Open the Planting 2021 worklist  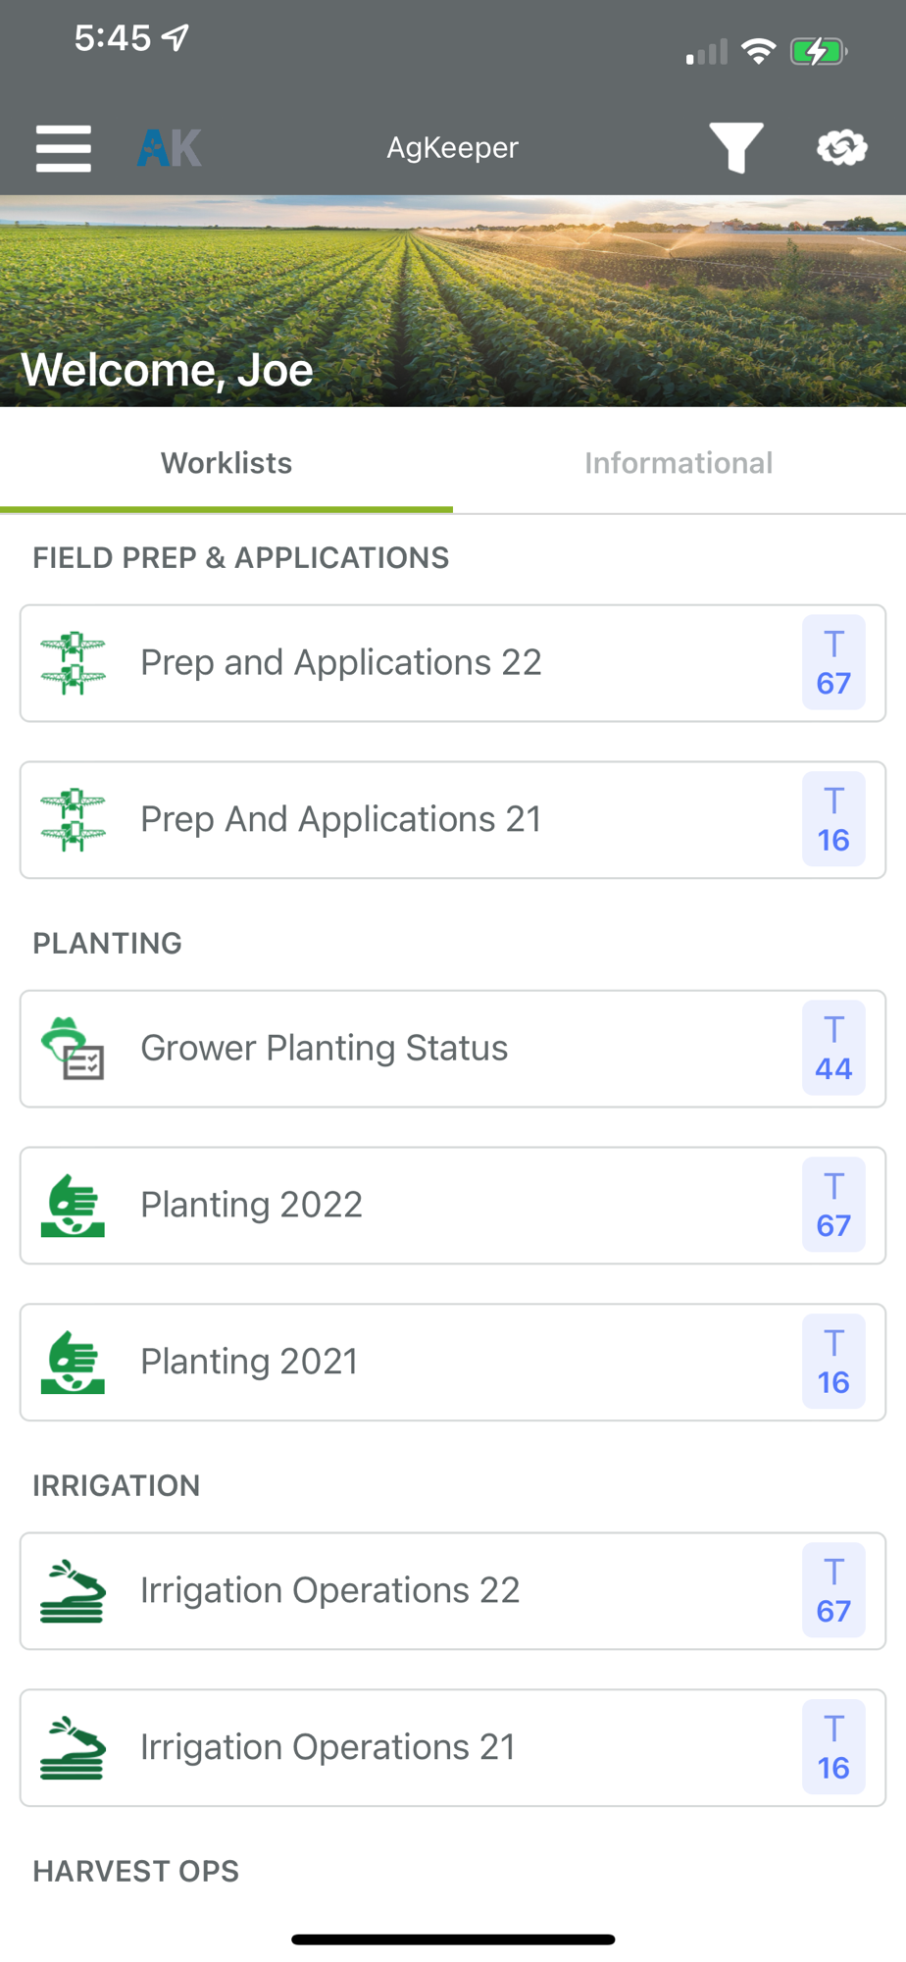tap(249, 1363)
